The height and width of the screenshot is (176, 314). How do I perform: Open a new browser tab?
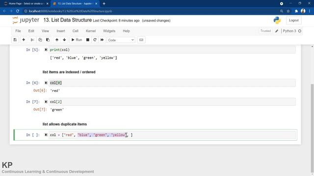pos(104,3)
